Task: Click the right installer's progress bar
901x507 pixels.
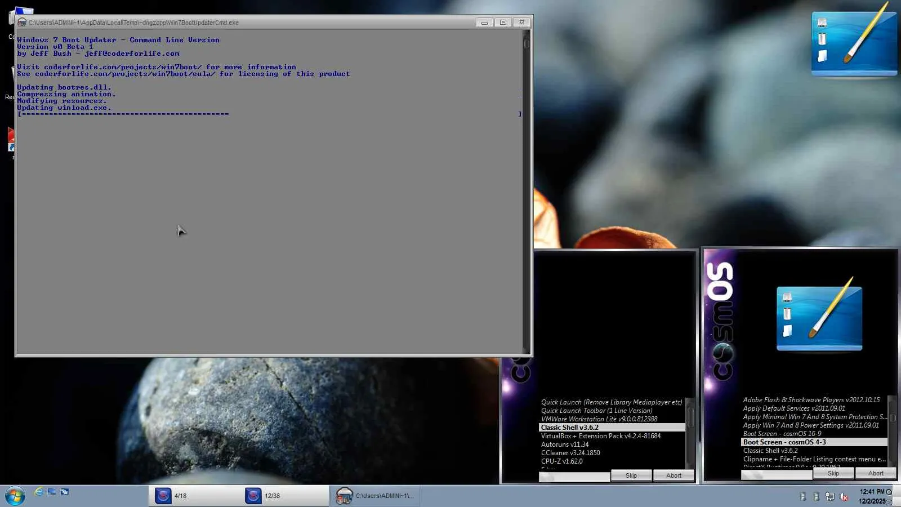Action: click(x=777, y=475)
